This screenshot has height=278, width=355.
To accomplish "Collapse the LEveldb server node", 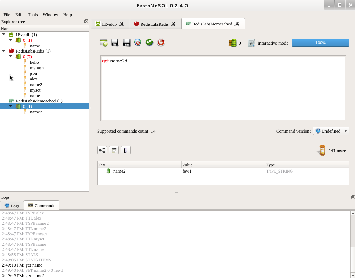I will coord(3,34).
